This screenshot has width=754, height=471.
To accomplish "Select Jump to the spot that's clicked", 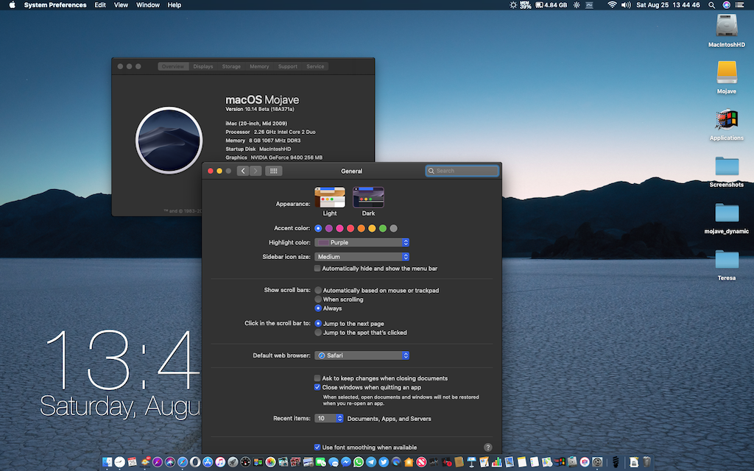I will point(318,333).
